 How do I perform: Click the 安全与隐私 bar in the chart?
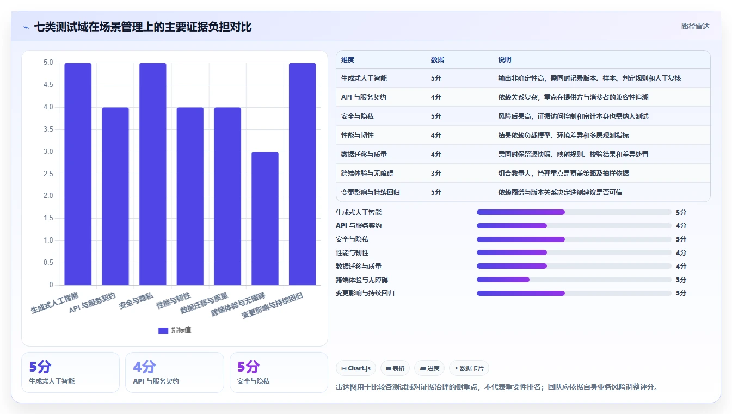[152, 174]
